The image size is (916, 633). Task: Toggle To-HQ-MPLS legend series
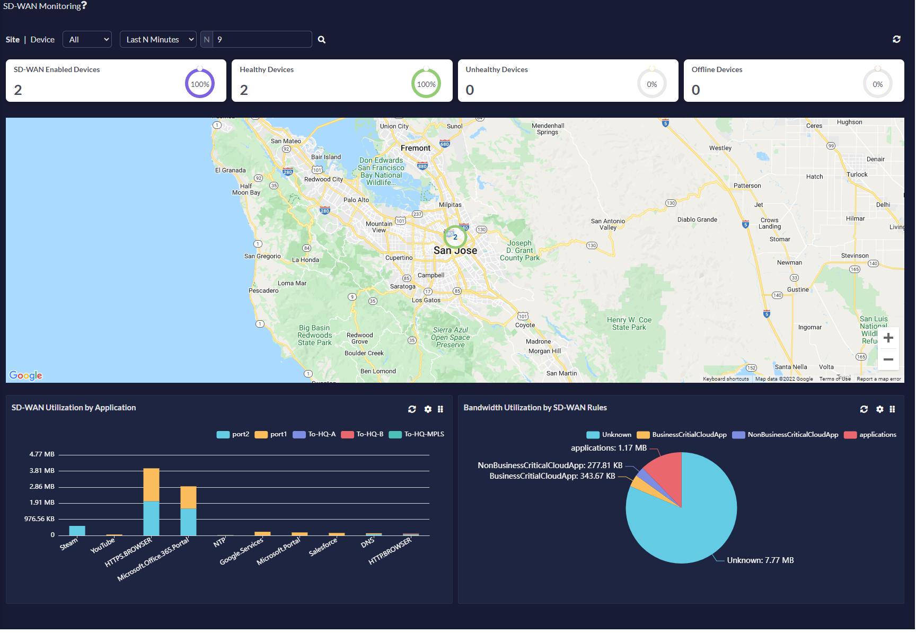point(417,435)
